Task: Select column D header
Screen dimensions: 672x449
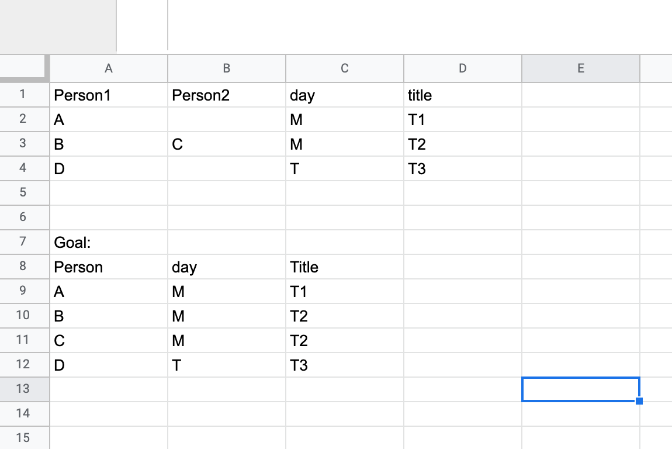Action: tap(462, 68)
